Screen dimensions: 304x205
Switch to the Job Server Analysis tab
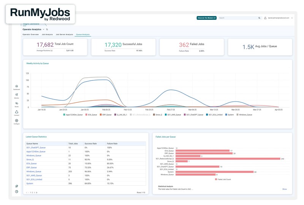pos(64,35)
